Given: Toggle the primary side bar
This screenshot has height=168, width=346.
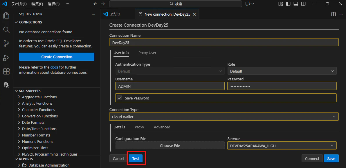Looking at the screenshot, I should click(288, 4).
